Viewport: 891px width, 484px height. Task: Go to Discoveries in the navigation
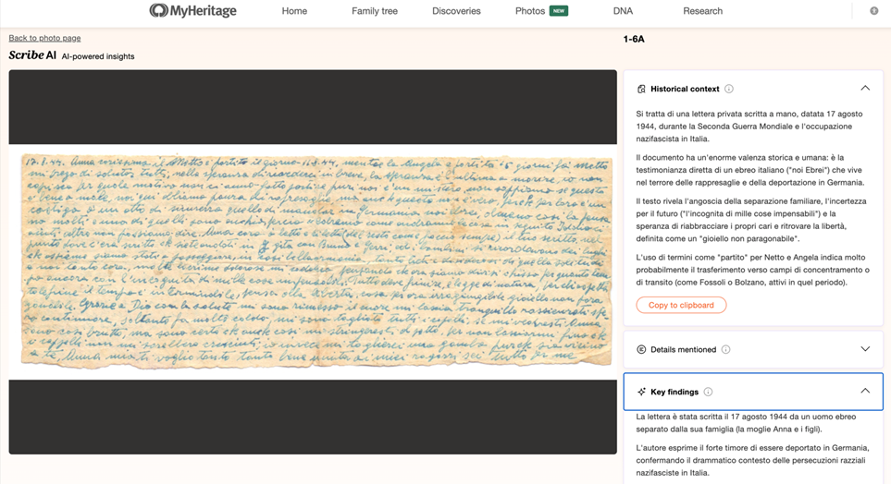[456, 11]
